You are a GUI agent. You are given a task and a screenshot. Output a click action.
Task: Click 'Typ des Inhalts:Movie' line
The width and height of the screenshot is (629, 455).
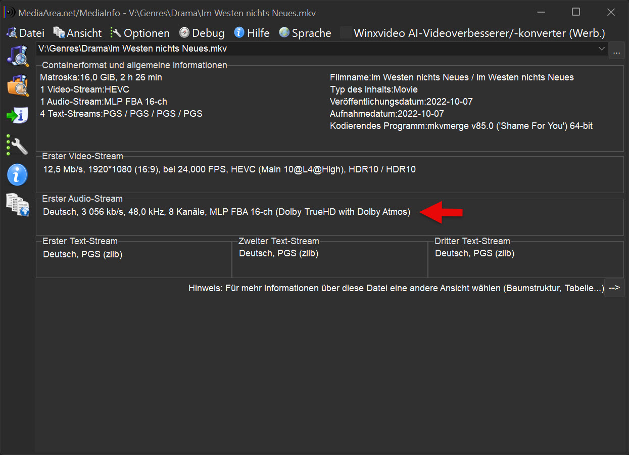(374, 89)
